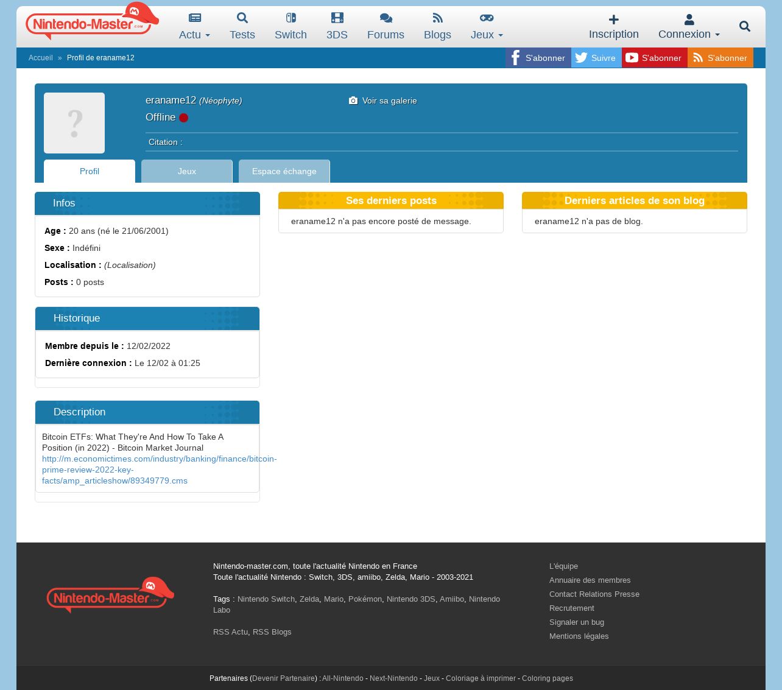Click the Nintendo Switch tag link

266,599
